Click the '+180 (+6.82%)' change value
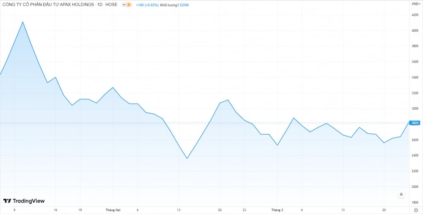The width and height of the screenshot is (423, 214). (x=147, y=5)
